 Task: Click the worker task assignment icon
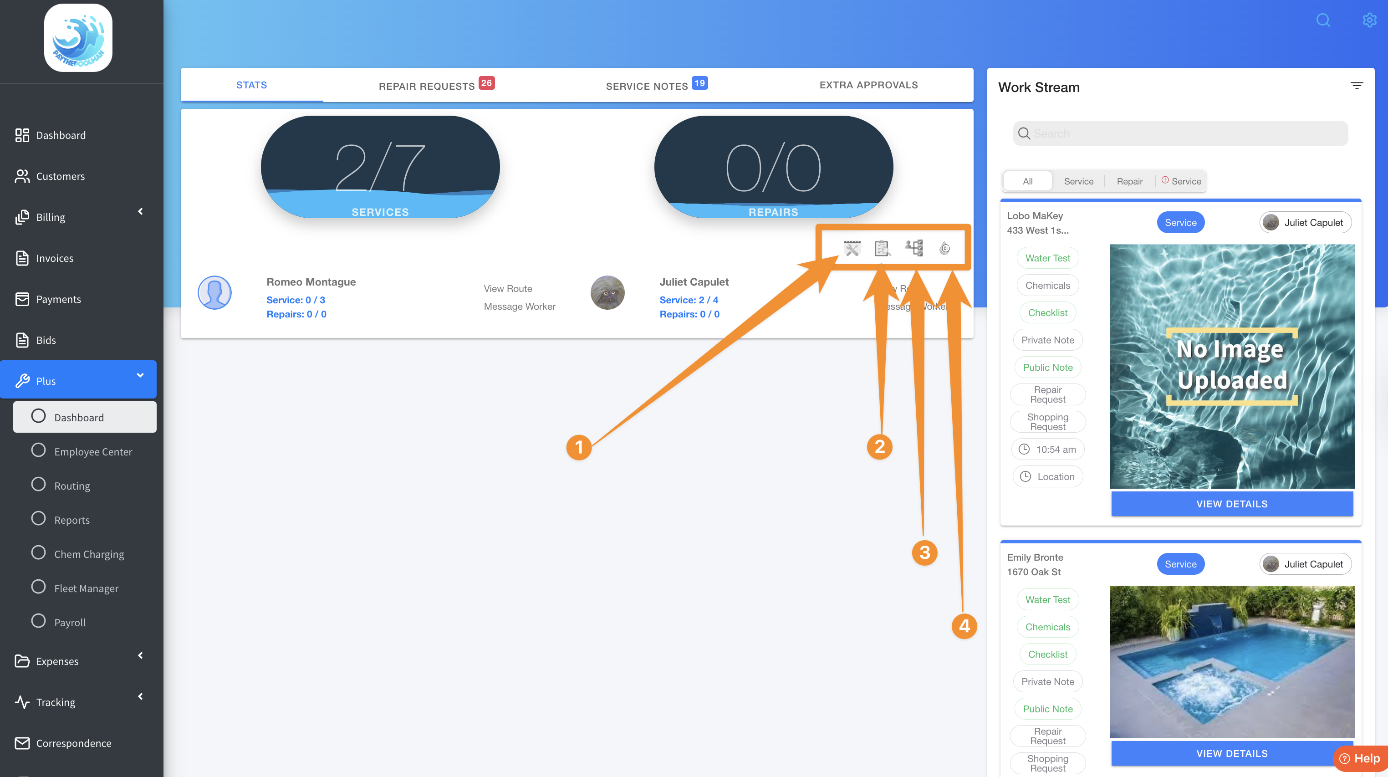point(914,248)
